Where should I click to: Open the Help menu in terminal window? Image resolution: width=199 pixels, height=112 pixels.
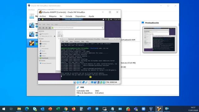click(87, 41)
